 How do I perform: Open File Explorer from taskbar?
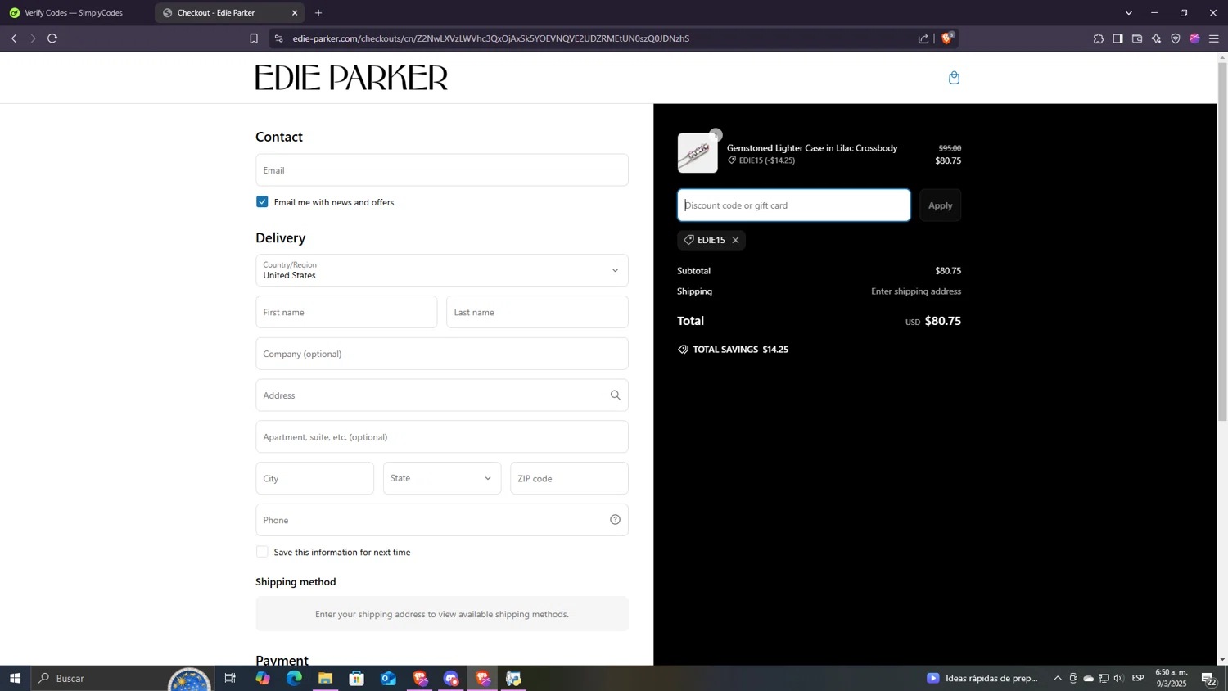point(325,678)
